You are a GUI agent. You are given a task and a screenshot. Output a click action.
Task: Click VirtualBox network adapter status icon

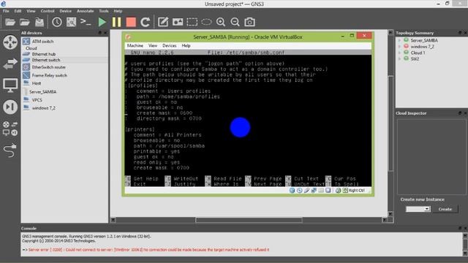(314, 190)
